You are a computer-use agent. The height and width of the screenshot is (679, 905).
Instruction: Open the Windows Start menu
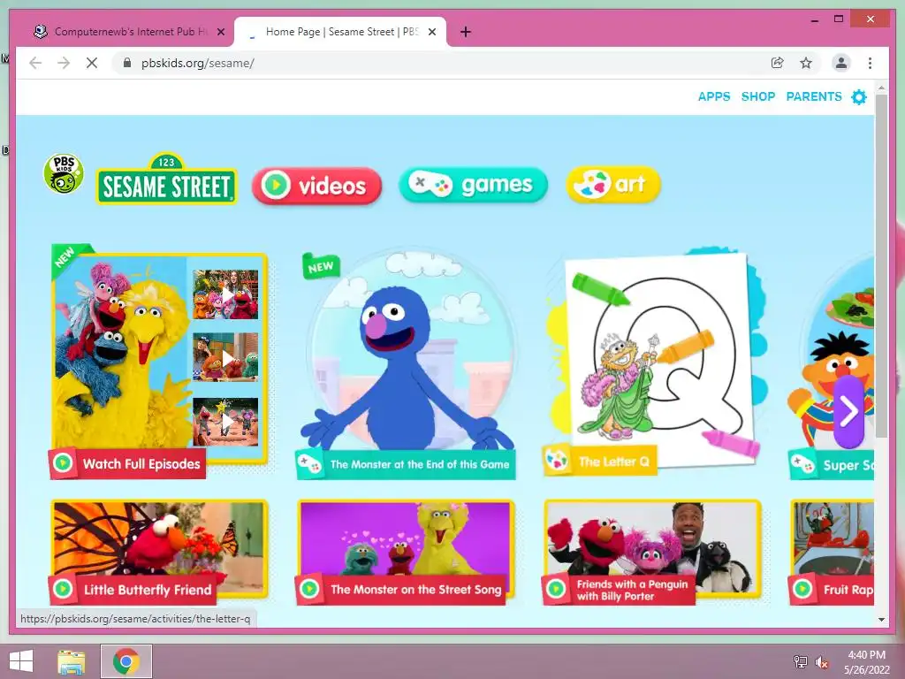point(21,661)
